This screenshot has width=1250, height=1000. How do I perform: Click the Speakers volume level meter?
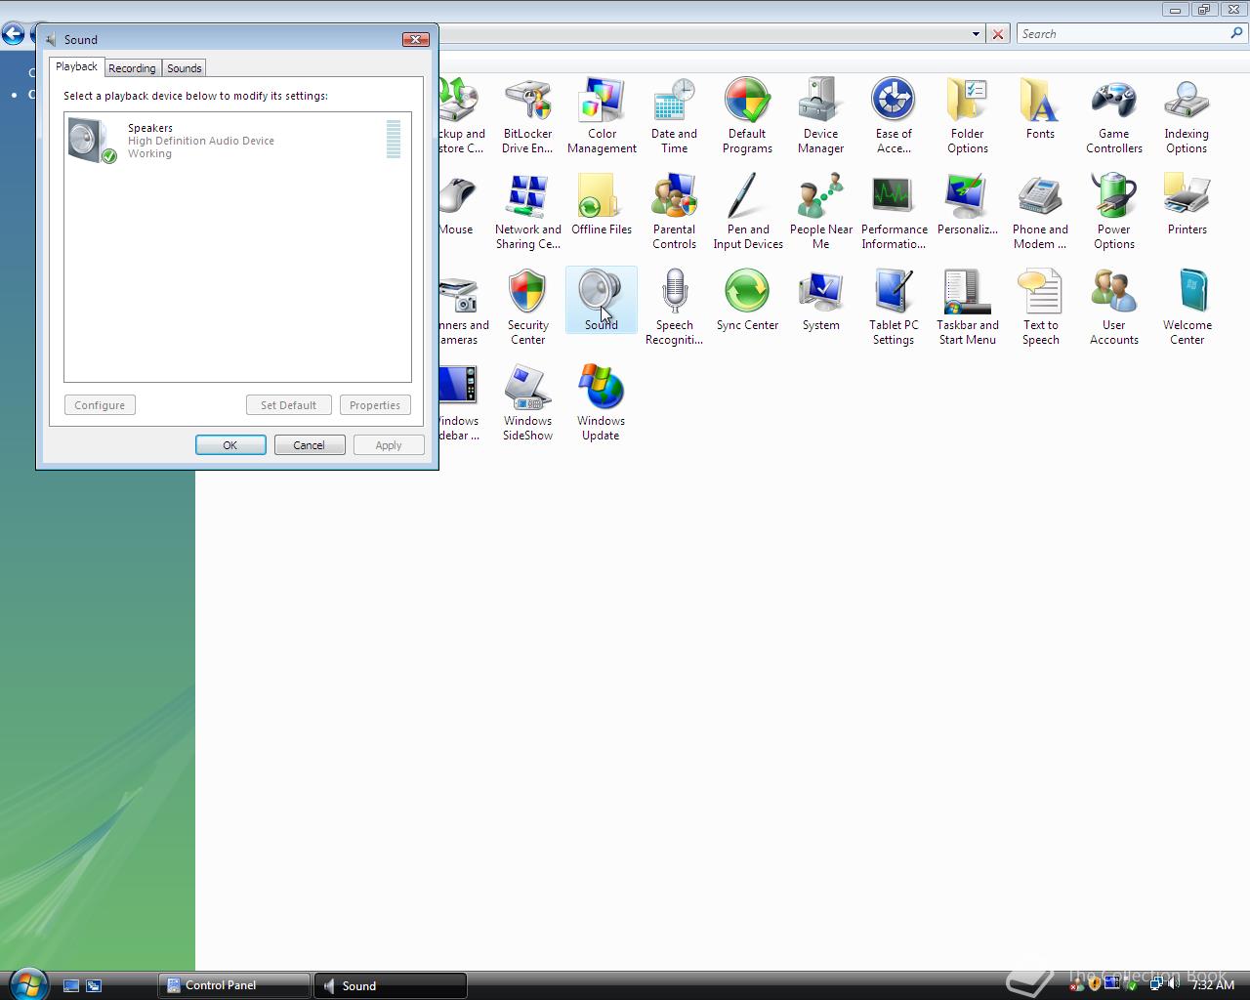pos(394,139)
